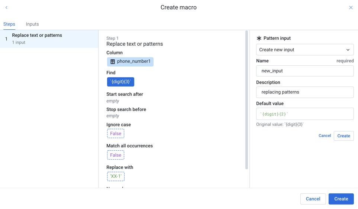Select the Replace text or patterns step
The image size is (358, 209).
49,39
